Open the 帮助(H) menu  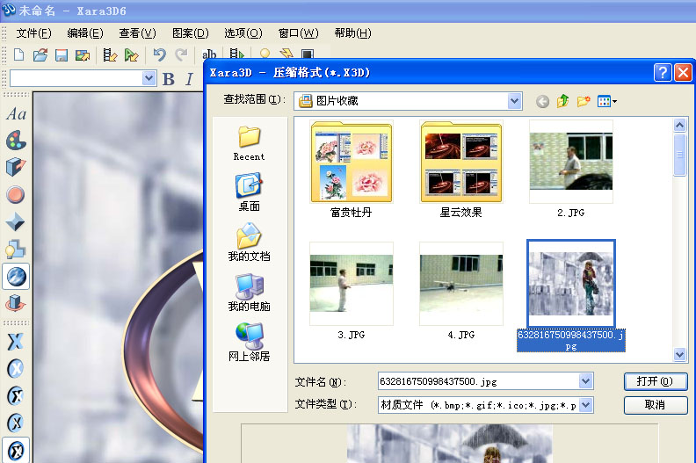353,33
